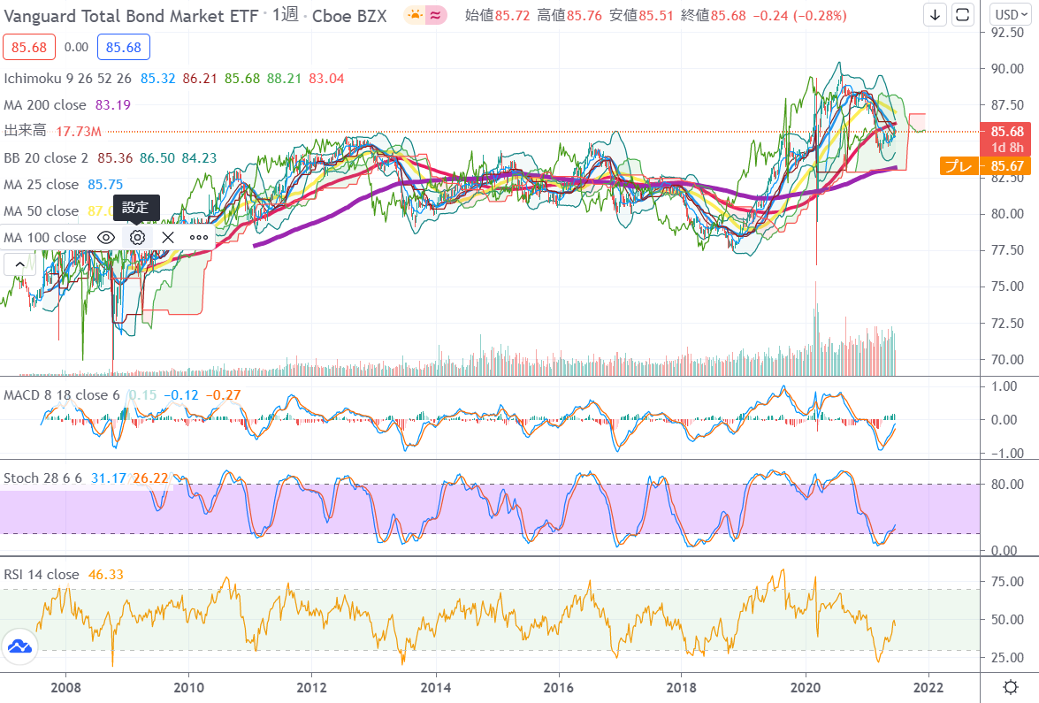The image size is (1039, 703).
Task: Toggle fullscreen chart mode
Action: (x=963, y=14)
